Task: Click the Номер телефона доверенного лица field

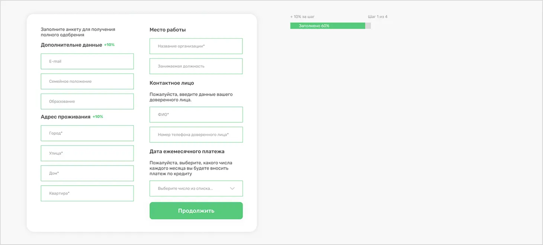Action: [x=196, y=135]
